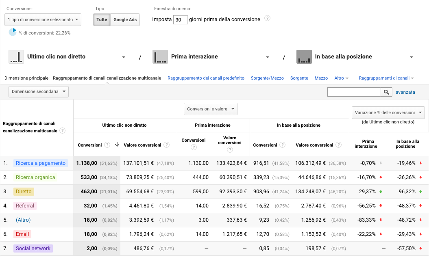The width and height of the screenshot is (429, 257).
Task: Click the descending sort arrow in Conversioni column
Action: pos(117,145)
